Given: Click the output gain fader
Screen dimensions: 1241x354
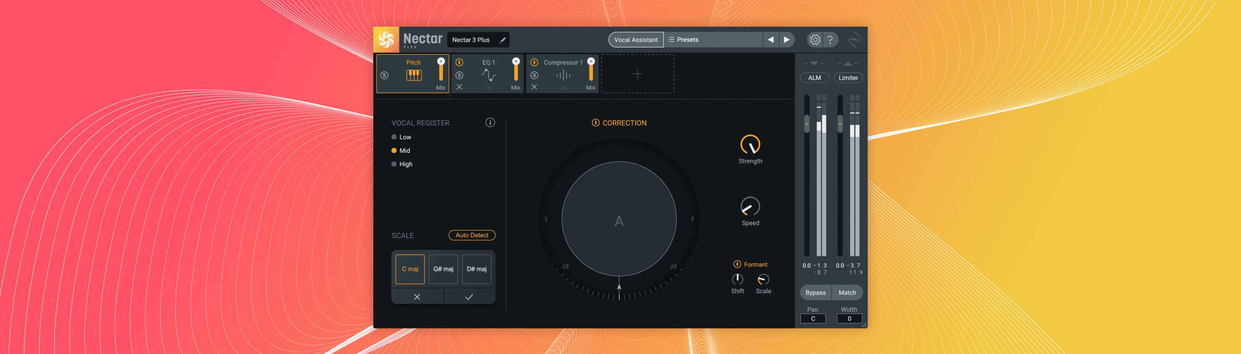Looking at the screenshot, I should 840,124.
